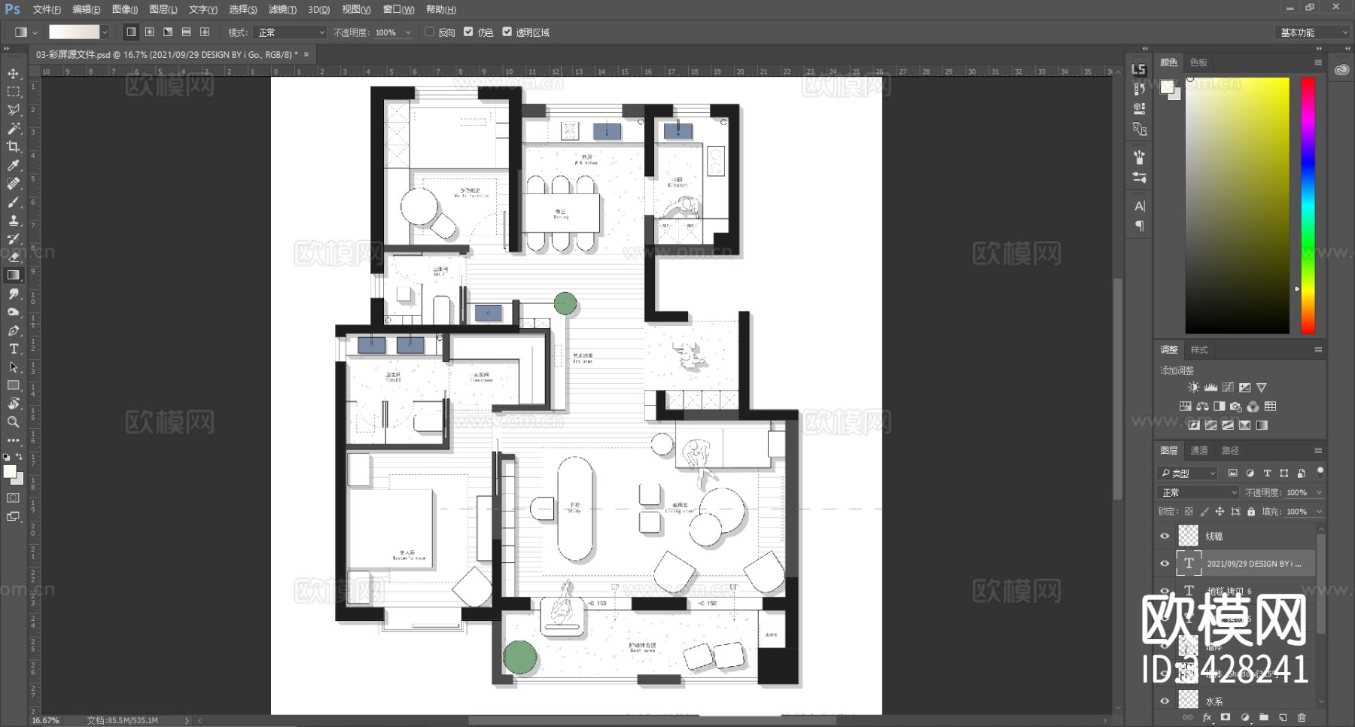Select the Rectangle shape tool
The width and height of the screenshot is (1355, 727).
click(14, 385)
